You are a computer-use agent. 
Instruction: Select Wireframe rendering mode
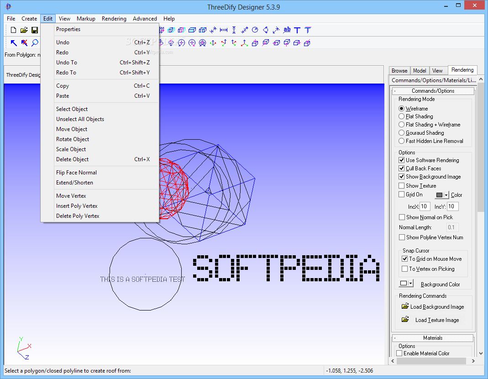[x=401, y=108]
